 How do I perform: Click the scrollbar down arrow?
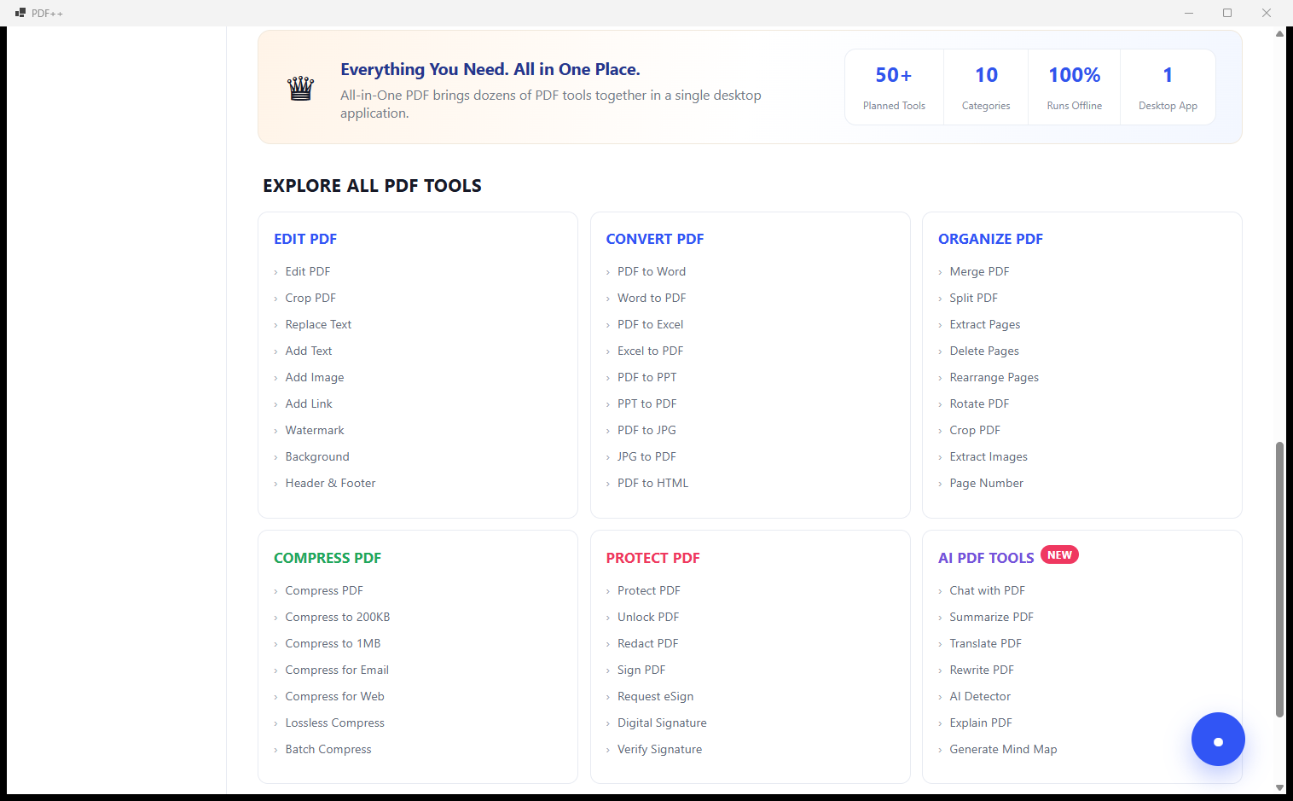(x=1279, y=787)
